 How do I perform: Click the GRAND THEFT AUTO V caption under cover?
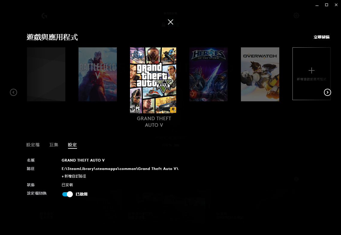point(154,122)
